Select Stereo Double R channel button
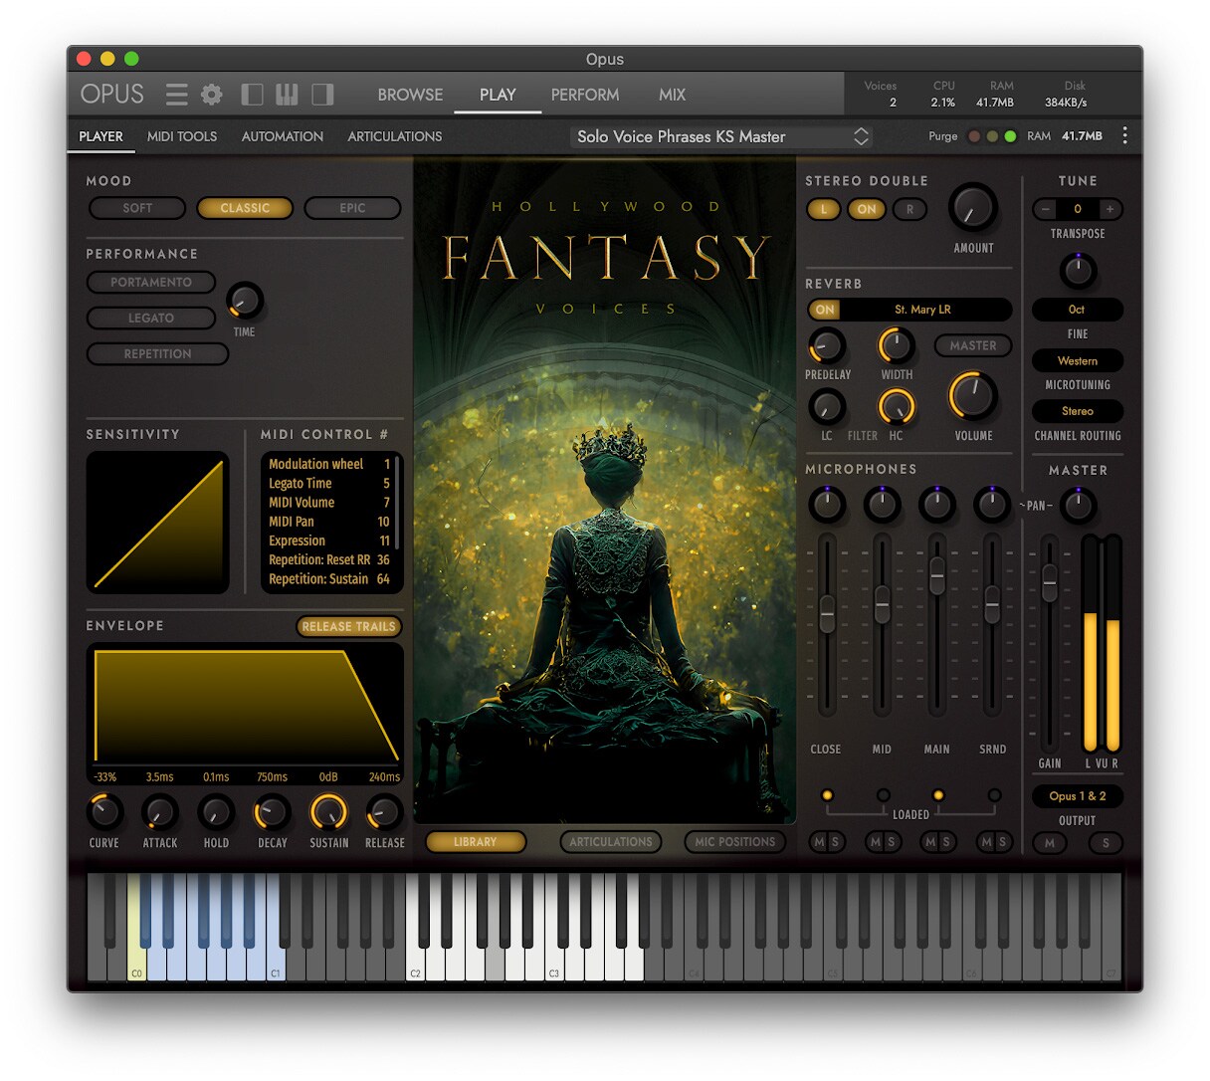Image resolution: width=1210 pixels, height=1081 pixels. (x=909, y=209)
